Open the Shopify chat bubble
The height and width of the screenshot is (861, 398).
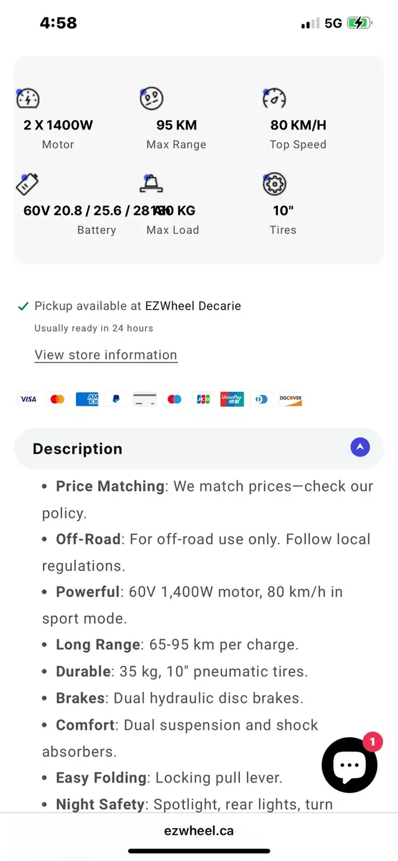349,765
